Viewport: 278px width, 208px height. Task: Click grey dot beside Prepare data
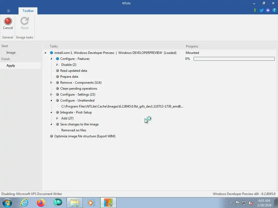(x=58, y=77)
